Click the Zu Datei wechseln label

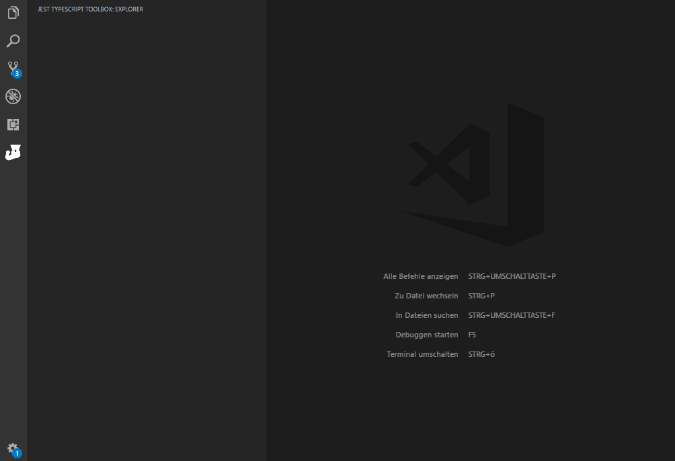[426, 296]
